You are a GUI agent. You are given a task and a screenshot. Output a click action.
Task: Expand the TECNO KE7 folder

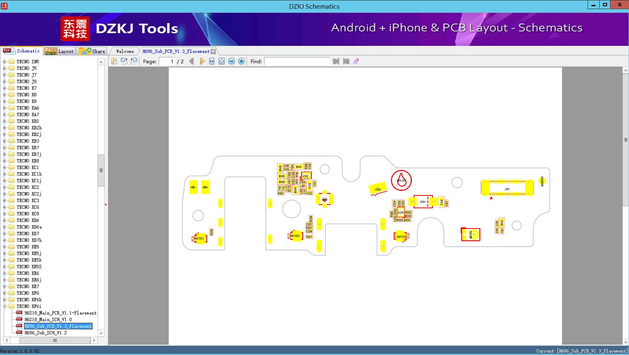click(5, 286)
